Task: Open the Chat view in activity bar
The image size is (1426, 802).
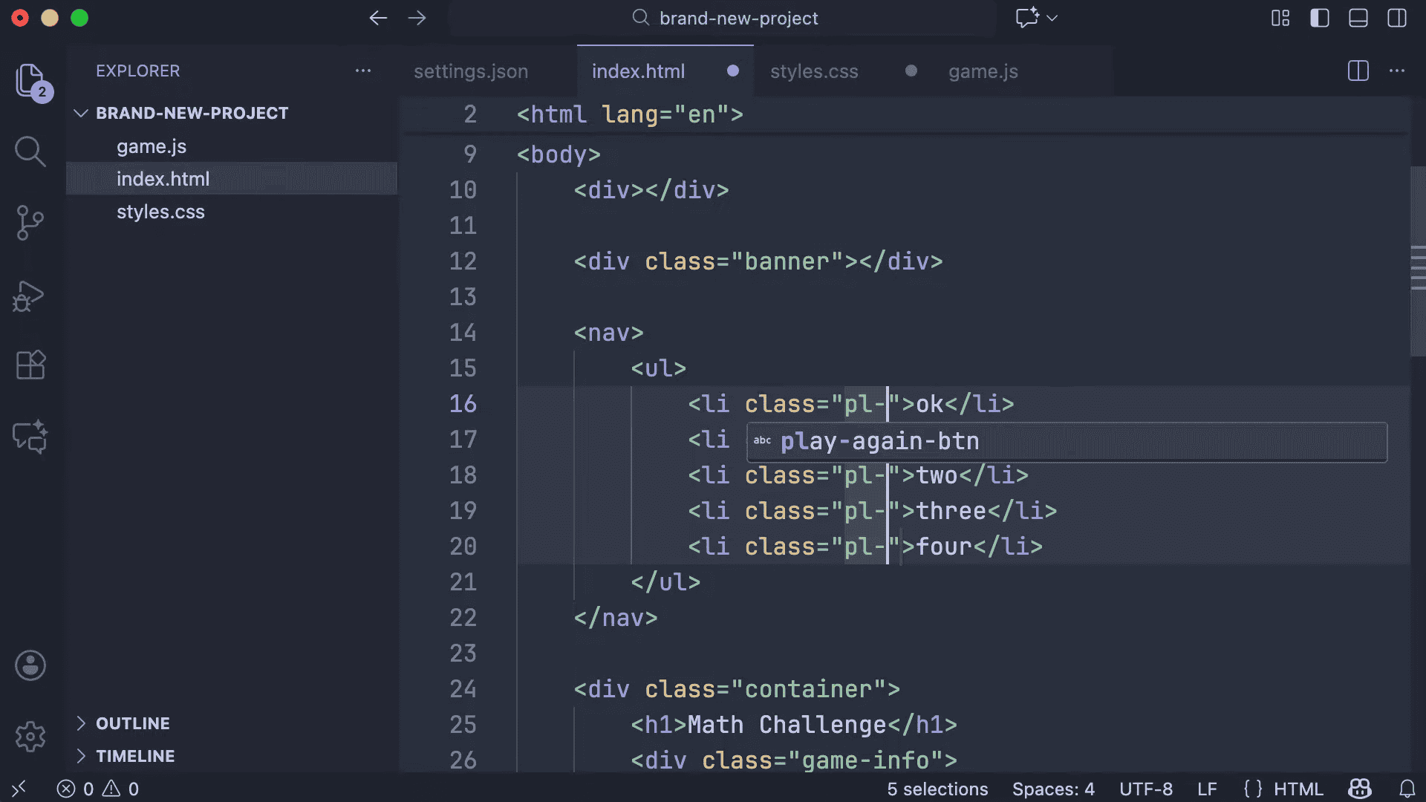Action: 30,437
